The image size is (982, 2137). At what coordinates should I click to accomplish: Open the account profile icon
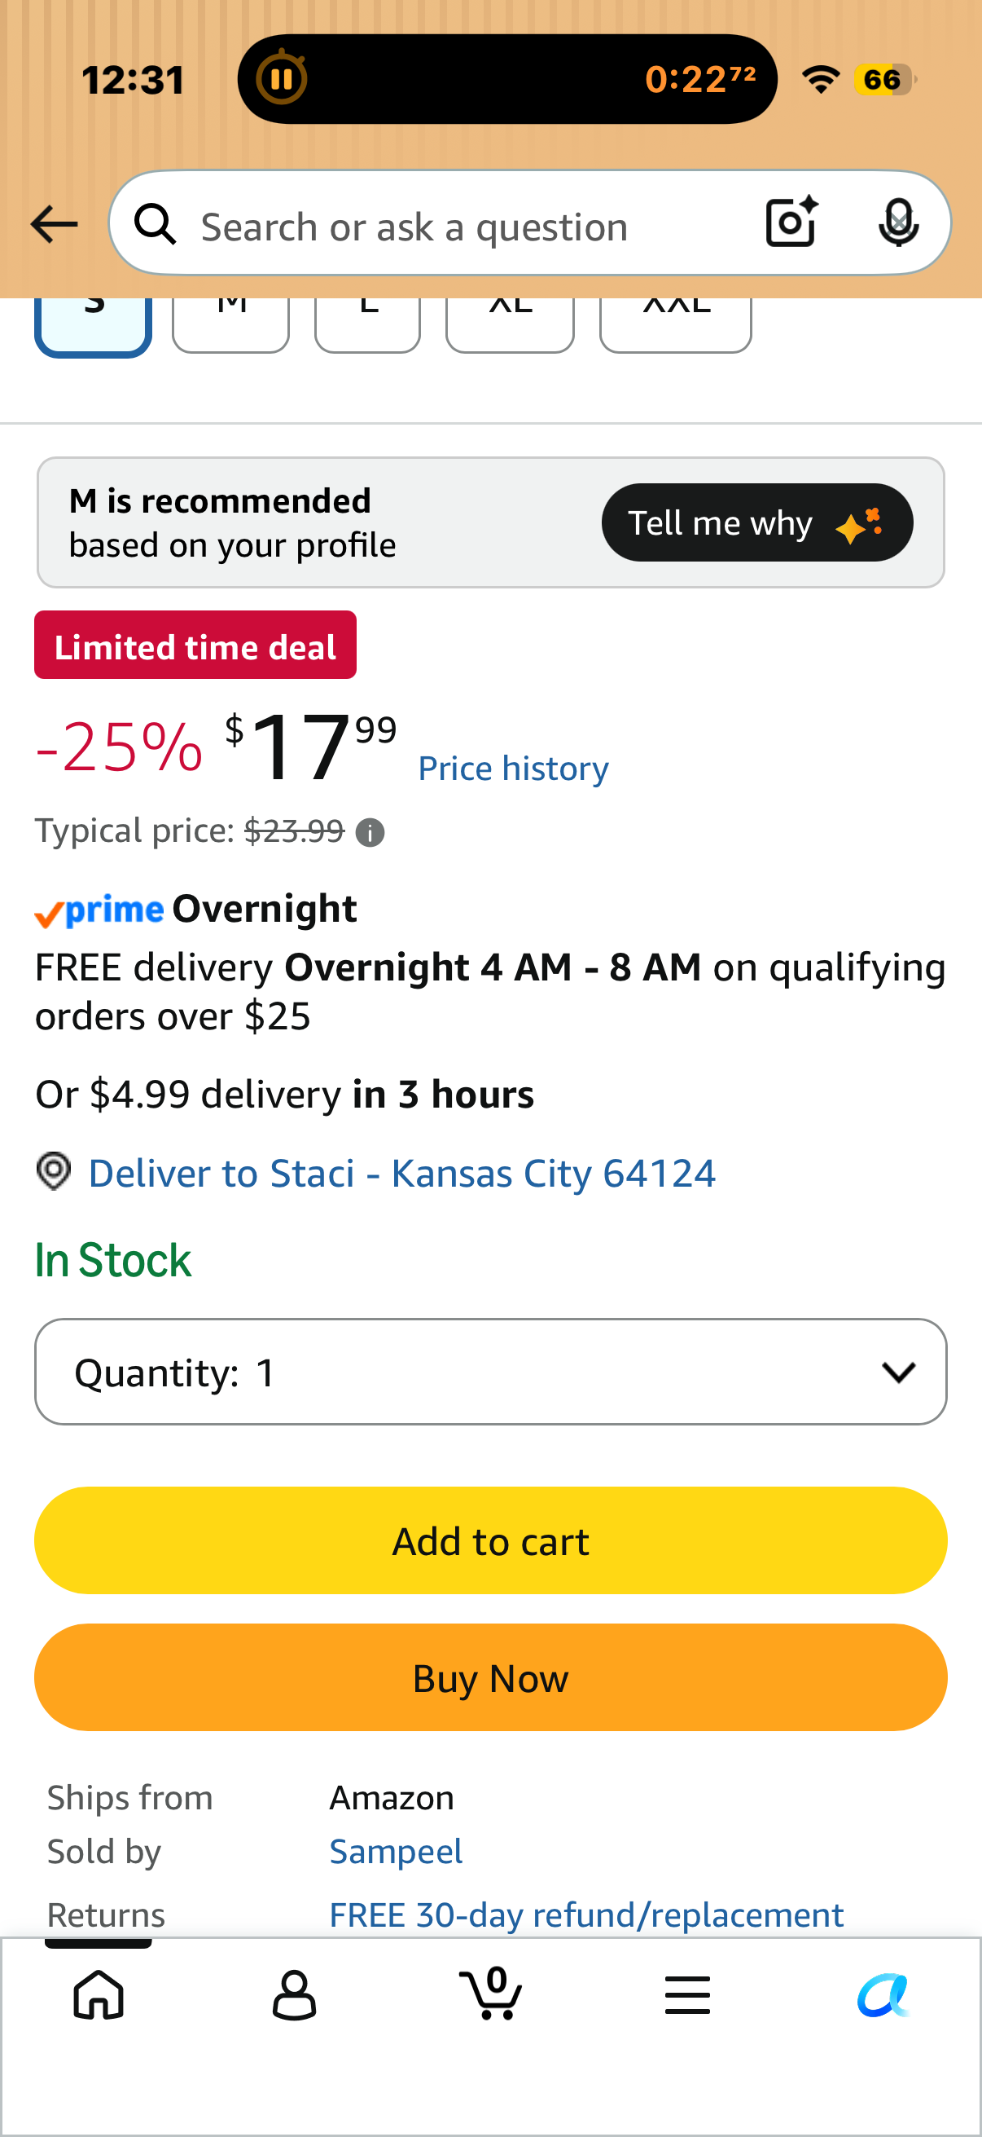[294, 1995]
